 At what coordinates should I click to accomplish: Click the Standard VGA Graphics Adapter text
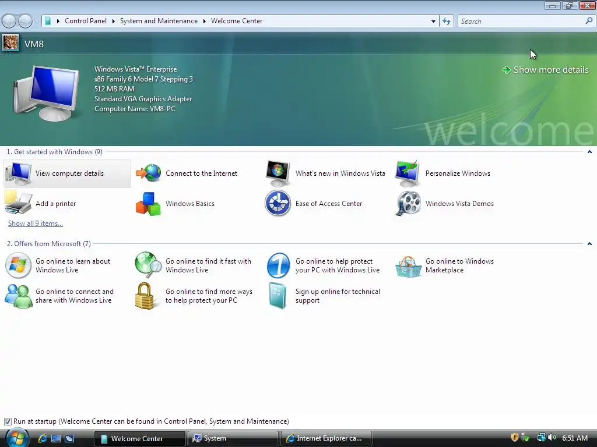pyautogui.click(x=143, y=99)
